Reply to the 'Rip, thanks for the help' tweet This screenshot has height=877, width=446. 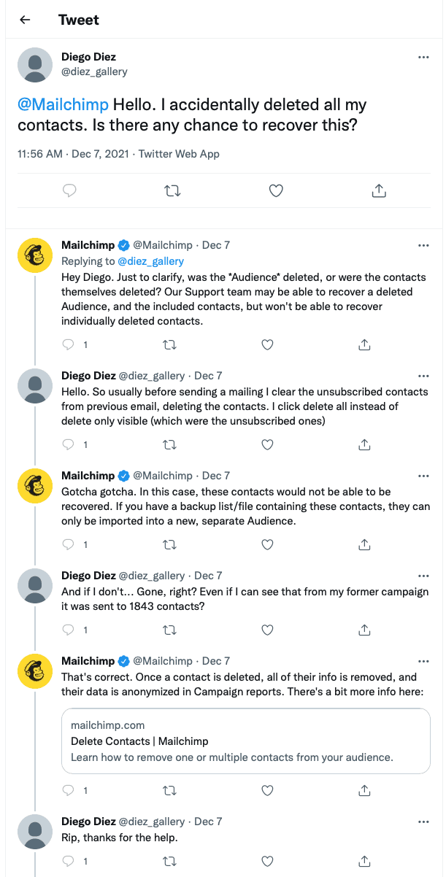point(69,861)
